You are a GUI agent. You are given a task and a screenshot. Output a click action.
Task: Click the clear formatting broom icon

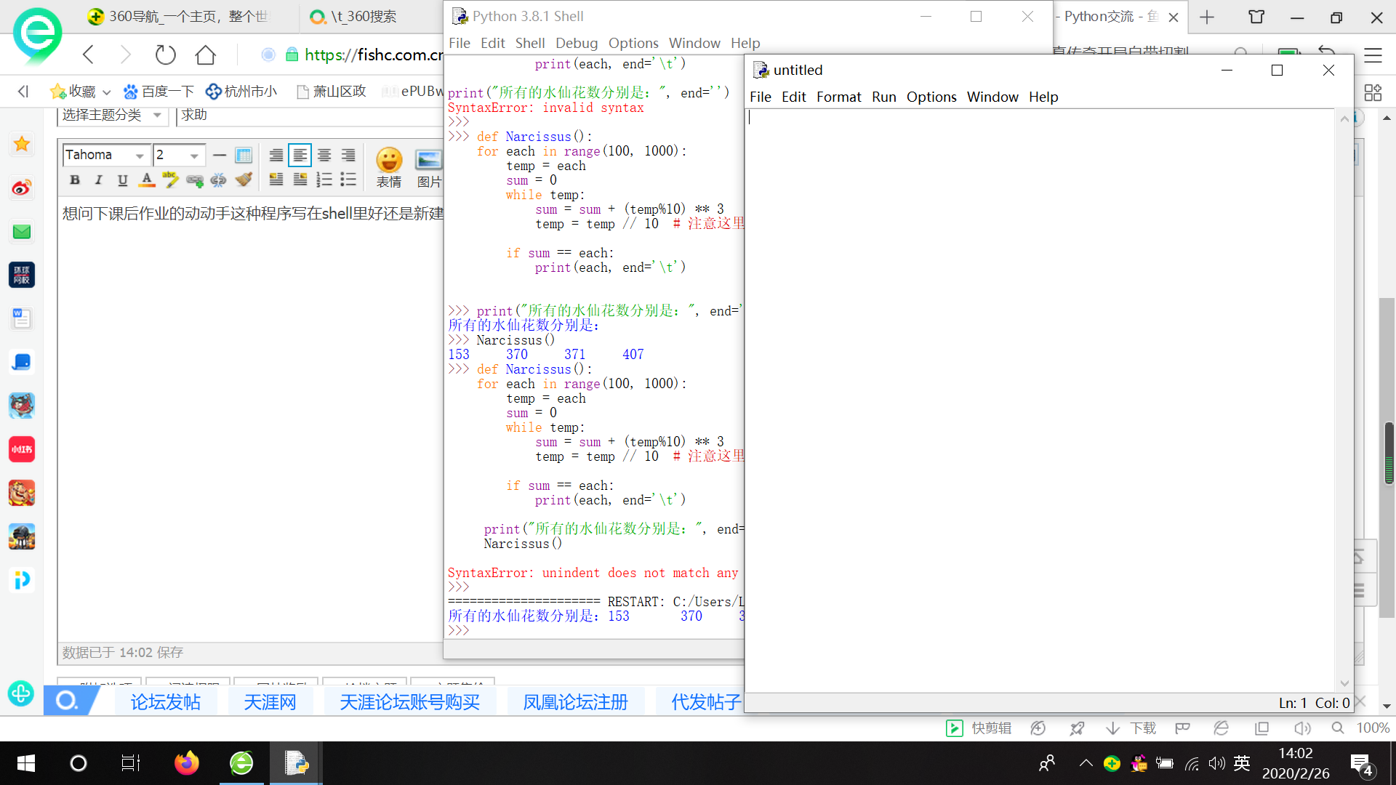pyautogui.click(x=244, y=180)
